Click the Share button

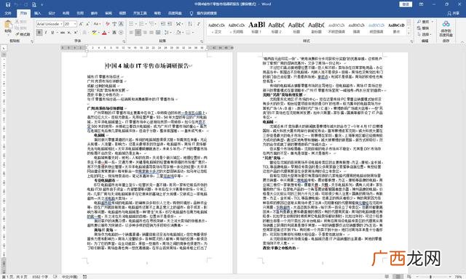(x=454, y=13)
